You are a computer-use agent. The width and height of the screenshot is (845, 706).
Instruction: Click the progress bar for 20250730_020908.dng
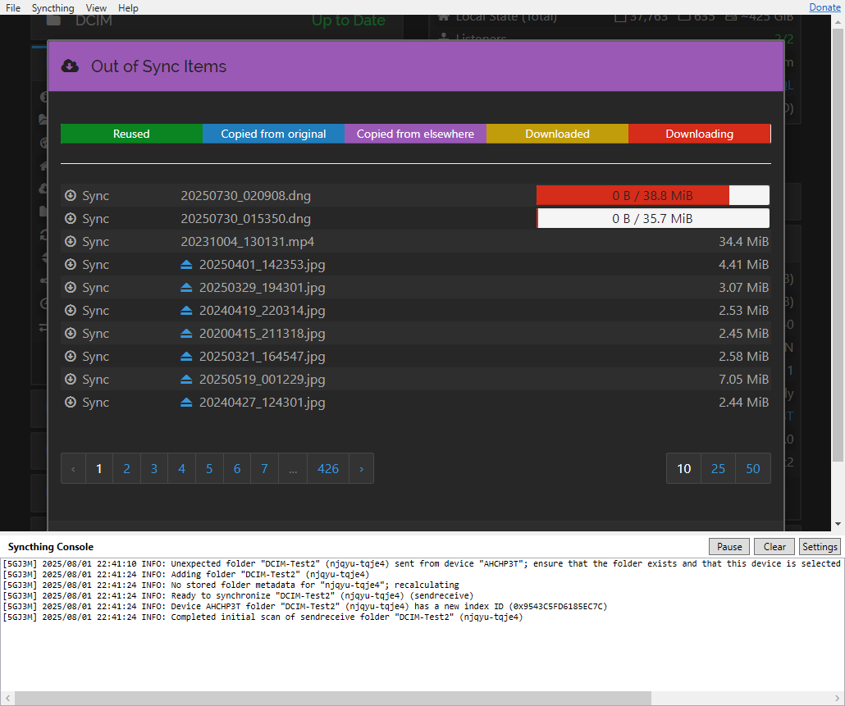(x=652, y=195)
